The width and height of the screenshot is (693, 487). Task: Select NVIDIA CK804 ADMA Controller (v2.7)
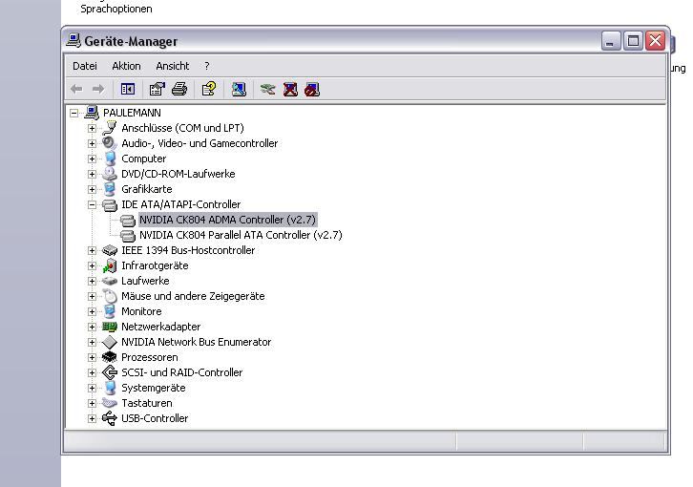click(x=227, y=220)
